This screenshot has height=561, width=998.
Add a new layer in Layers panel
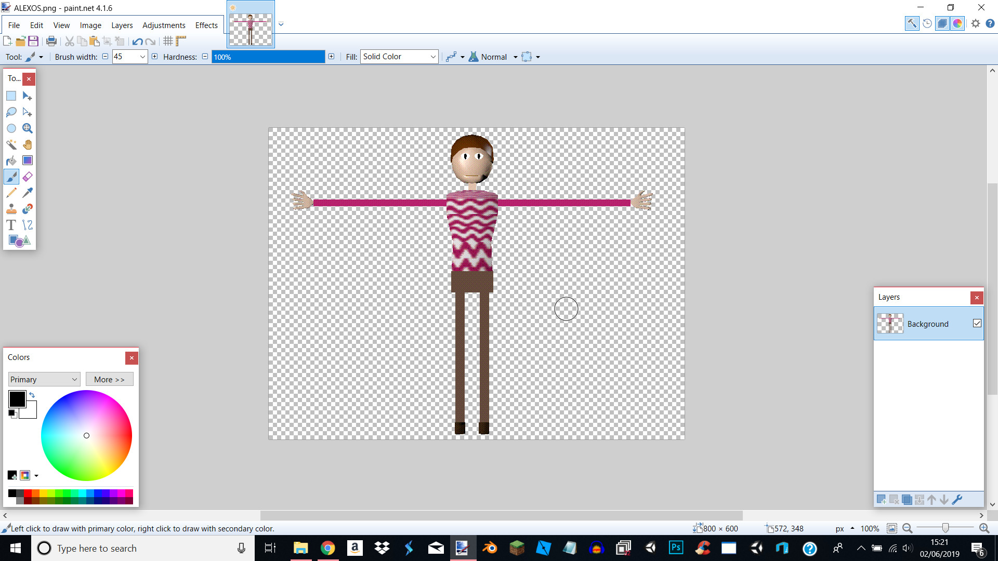tap(882, 500)
